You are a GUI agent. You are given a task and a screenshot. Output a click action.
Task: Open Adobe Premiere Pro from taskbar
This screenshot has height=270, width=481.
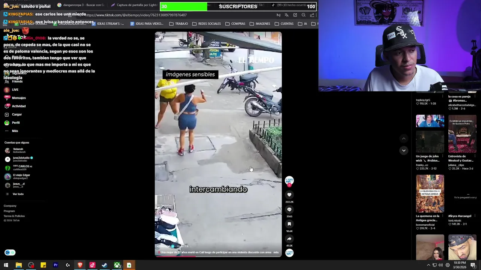pyautogui.click(x=55, y=265)
